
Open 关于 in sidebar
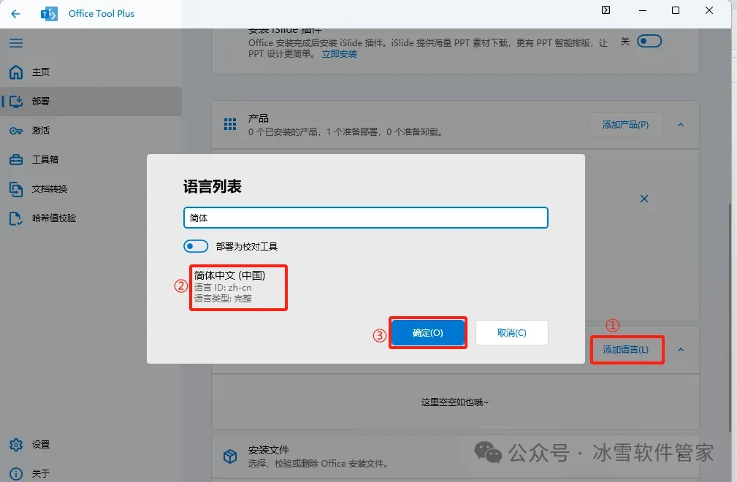click(91, 473)
